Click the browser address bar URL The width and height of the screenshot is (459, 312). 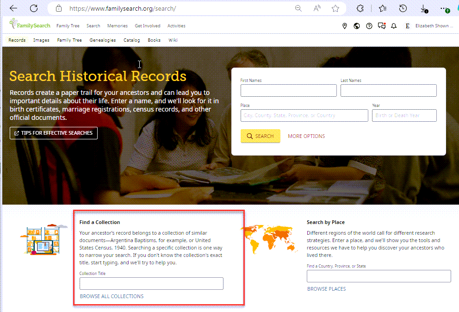pyautogui.click(x=123, y=8)
